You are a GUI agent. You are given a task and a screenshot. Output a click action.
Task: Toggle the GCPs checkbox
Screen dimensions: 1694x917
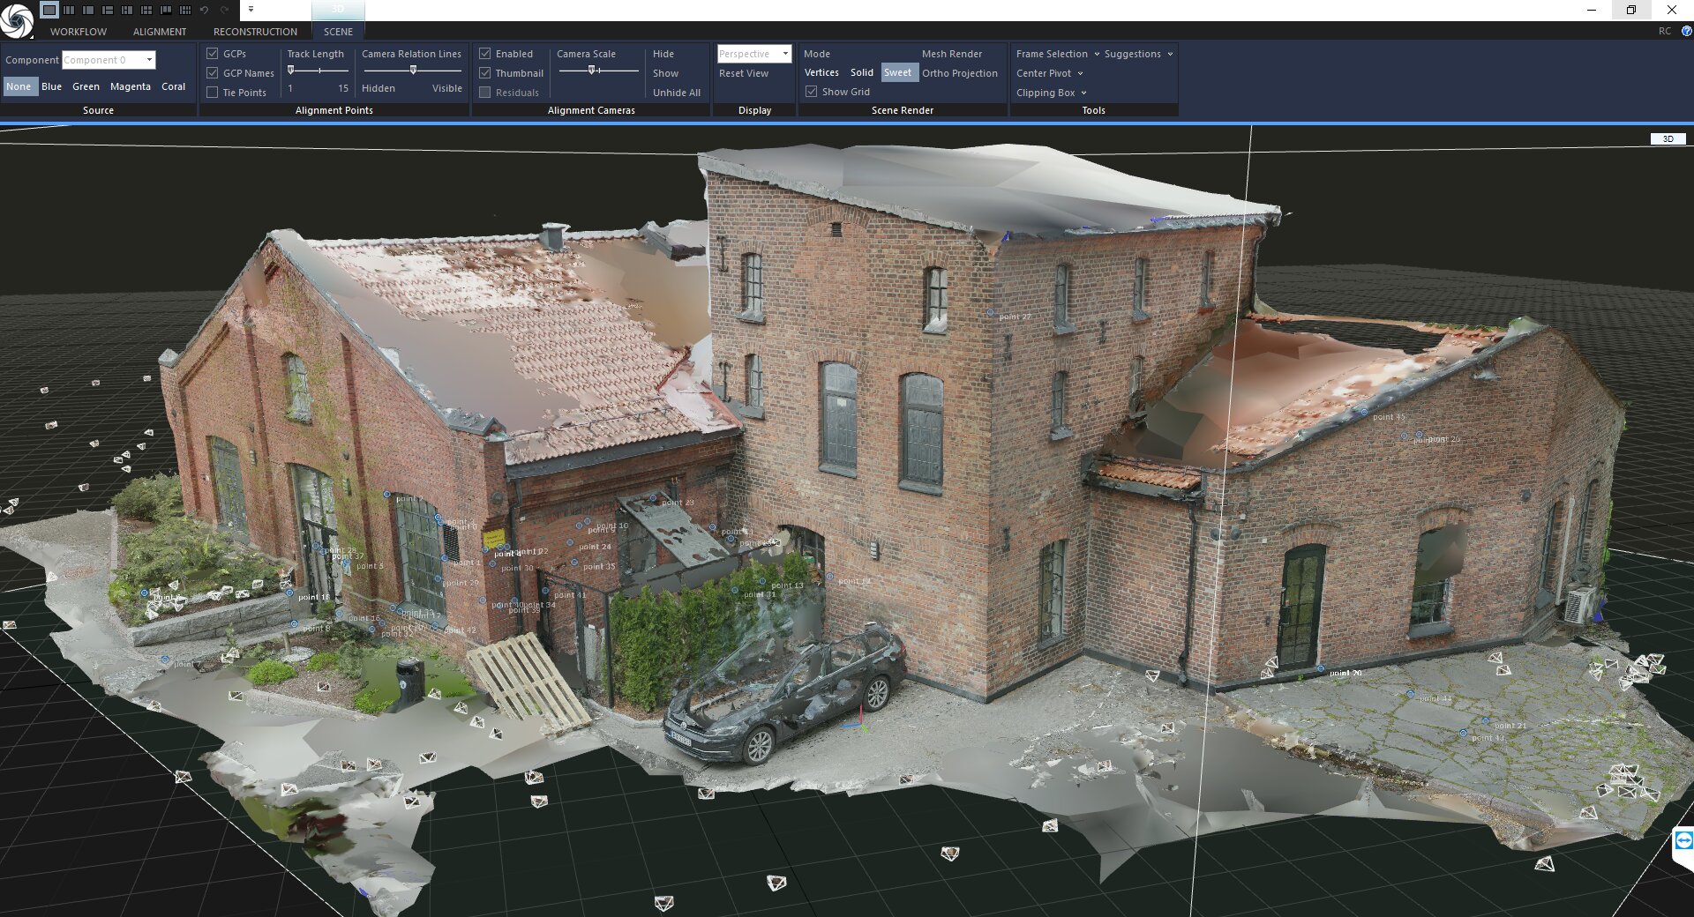(213, 54)
